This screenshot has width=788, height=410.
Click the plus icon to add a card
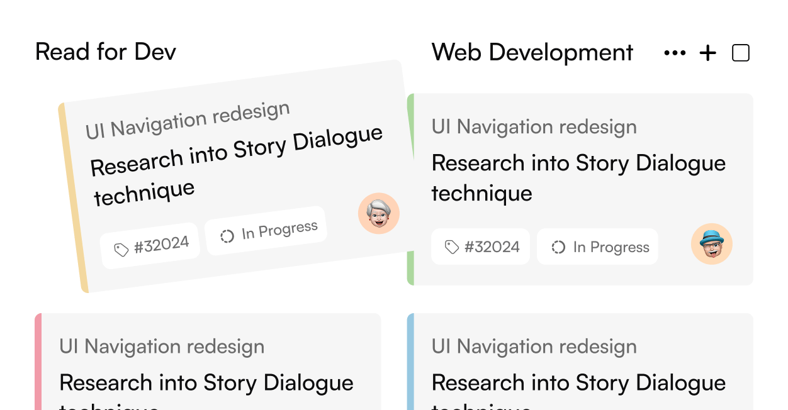click(708, 53)
